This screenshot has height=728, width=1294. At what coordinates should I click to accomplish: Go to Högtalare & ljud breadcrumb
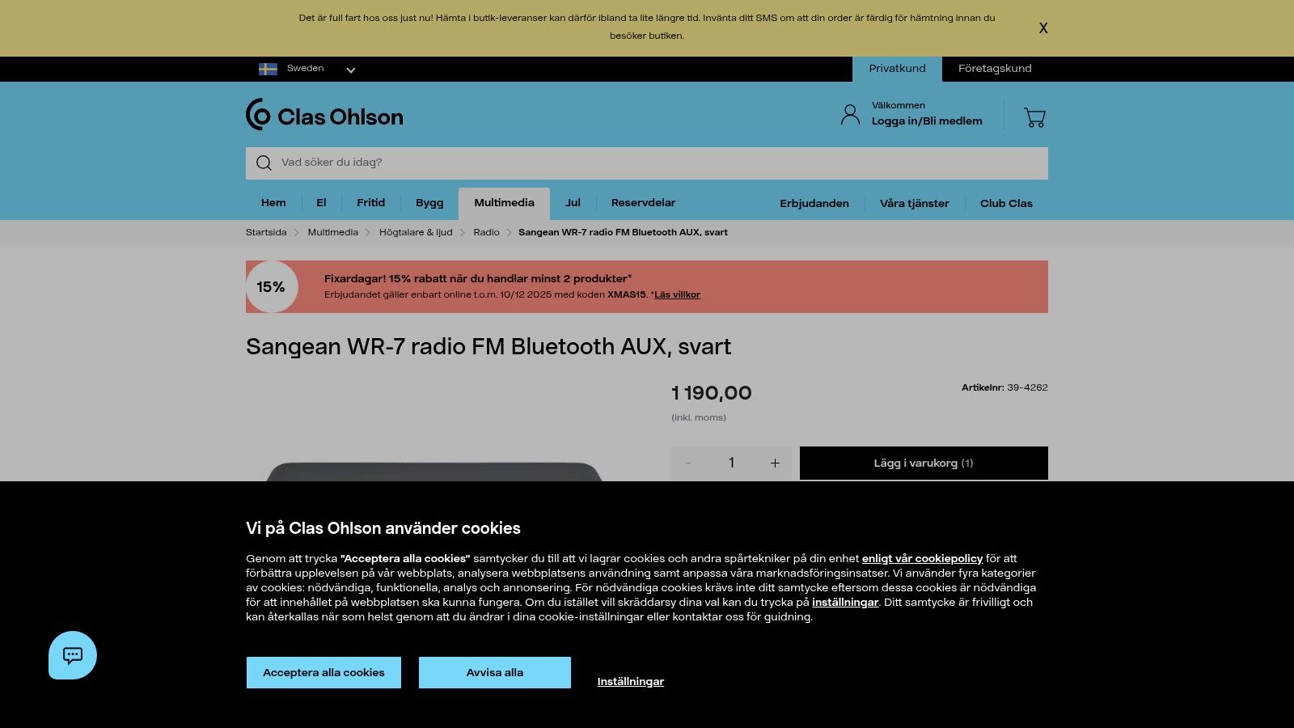point(416,232)
